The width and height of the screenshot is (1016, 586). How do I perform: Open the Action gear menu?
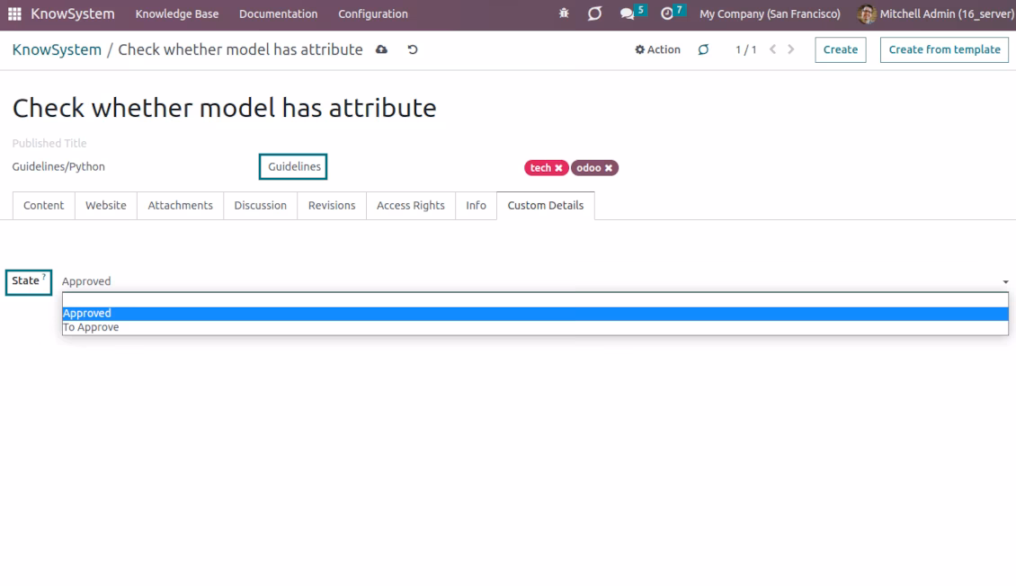pyautogui.click(x=657, y=49)
